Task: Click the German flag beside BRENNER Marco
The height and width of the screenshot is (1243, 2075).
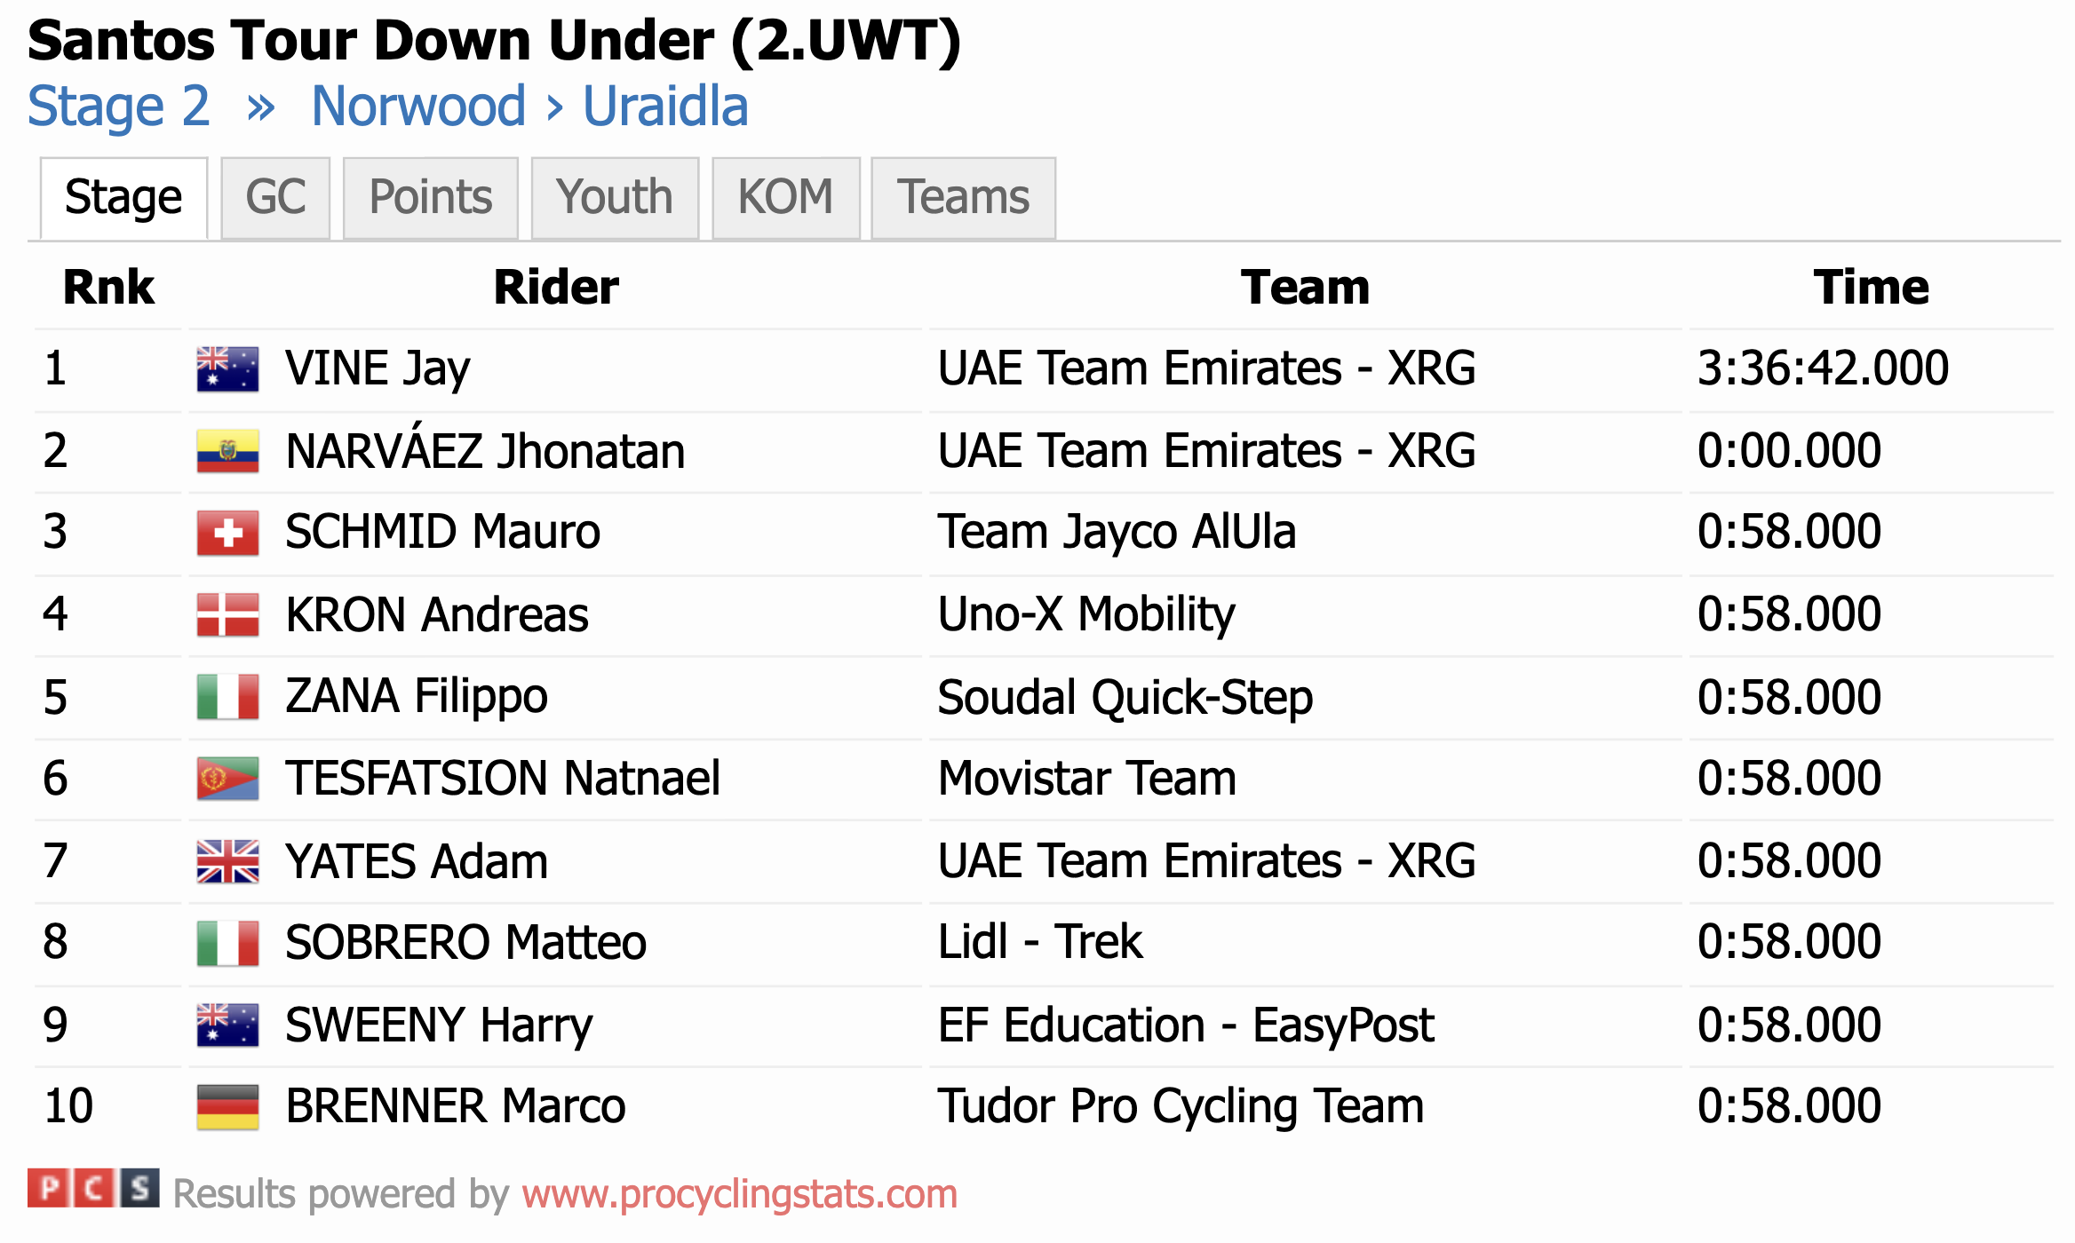Action: pyautogui.click(x=227, y=1107)
